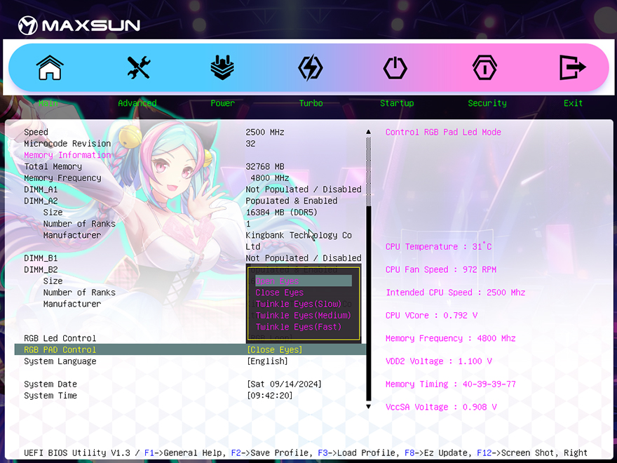Switch to the Advanced tab label
The image size is (617, 463).
[137, 103]
